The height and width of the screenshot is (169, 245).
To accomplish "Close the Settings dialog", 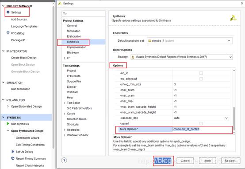I will [242, 3].
